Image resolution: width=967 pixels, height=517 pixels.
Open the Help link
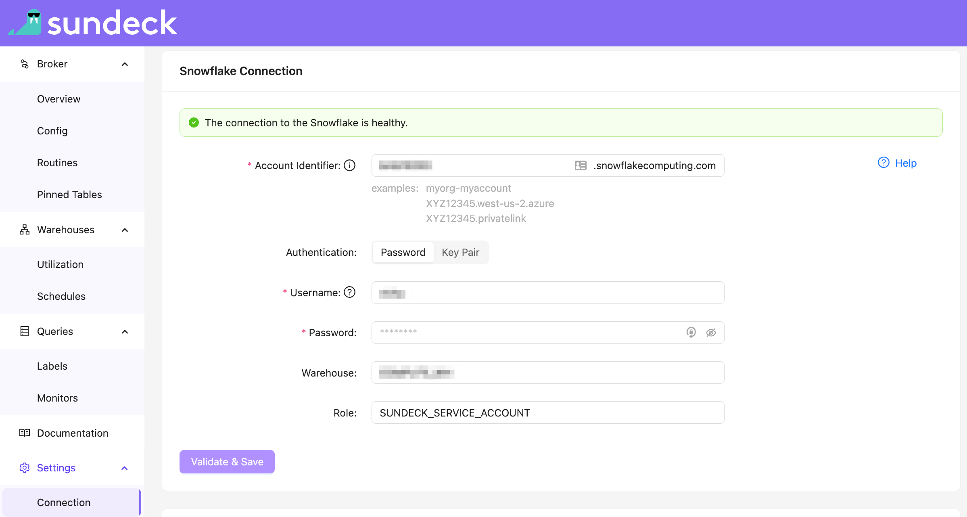coord(906,163)
